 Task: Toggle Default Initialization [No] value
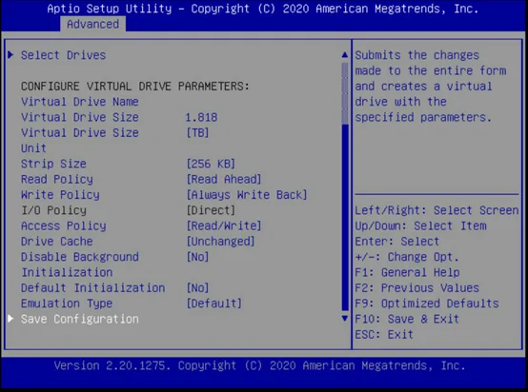(197, 288)
